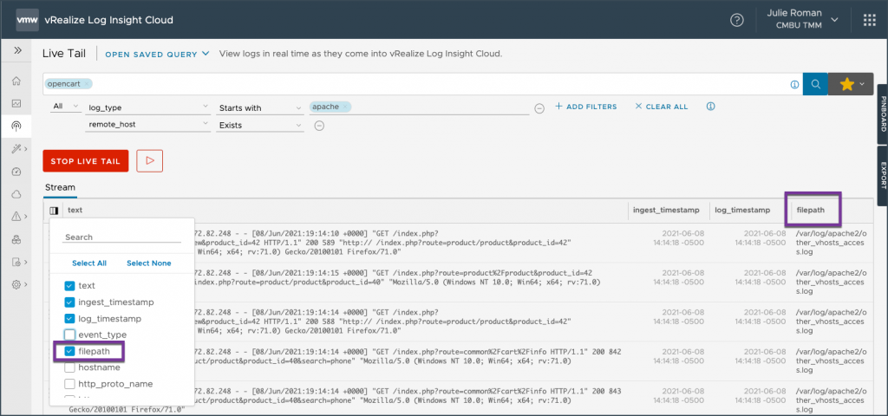
Task: Click the filters info icon
Action: (711, 106)
